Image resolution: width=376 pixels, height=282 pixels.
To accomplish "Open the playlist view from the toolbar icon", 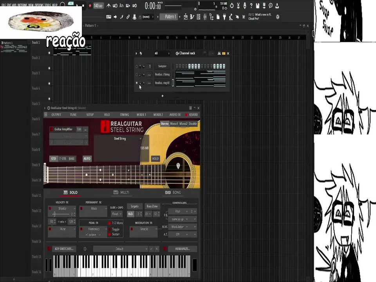I will tap(186, 17).
